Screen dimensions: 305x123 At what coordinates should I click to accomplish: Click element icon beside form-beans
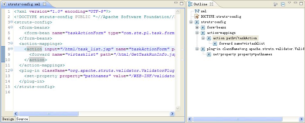click(203, 28)
